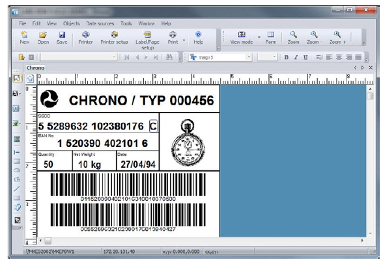This screenshot has height=264, width=383.
Task: Open Printer setup
Action: tap(115, 37)
